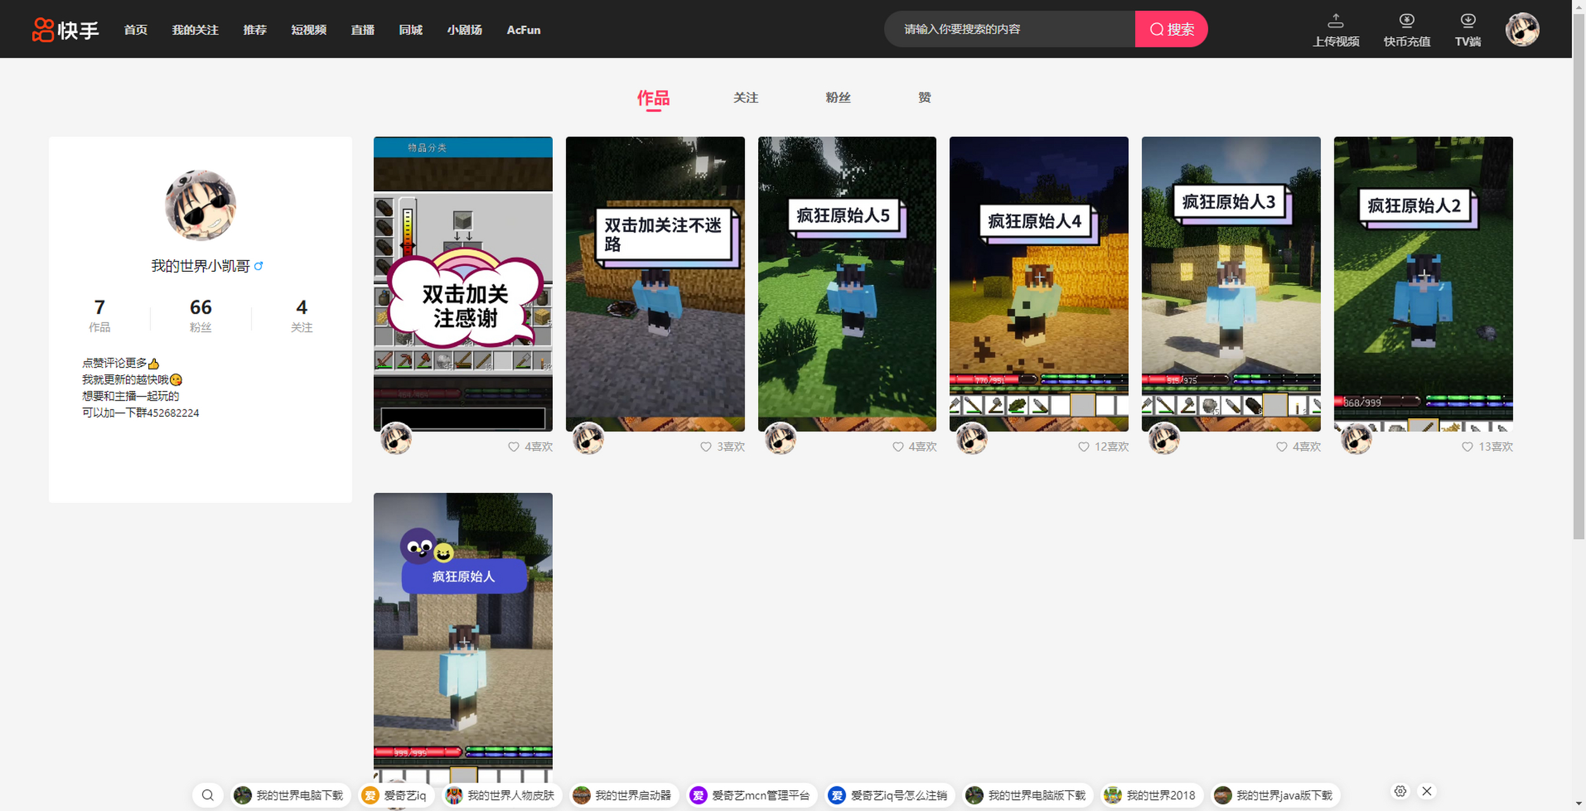Open AcFun in navigation
This screenshot has height=811, width=1586.
[x=524, y=30]
